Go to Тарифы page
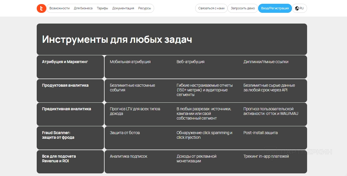Viewport: 347px width, 176px height. [x=103, y=8]
